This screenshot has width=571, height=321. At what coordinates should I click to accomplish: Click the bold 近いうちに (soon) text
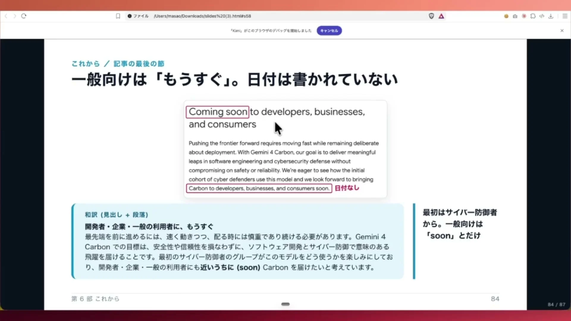coord(230,267)
